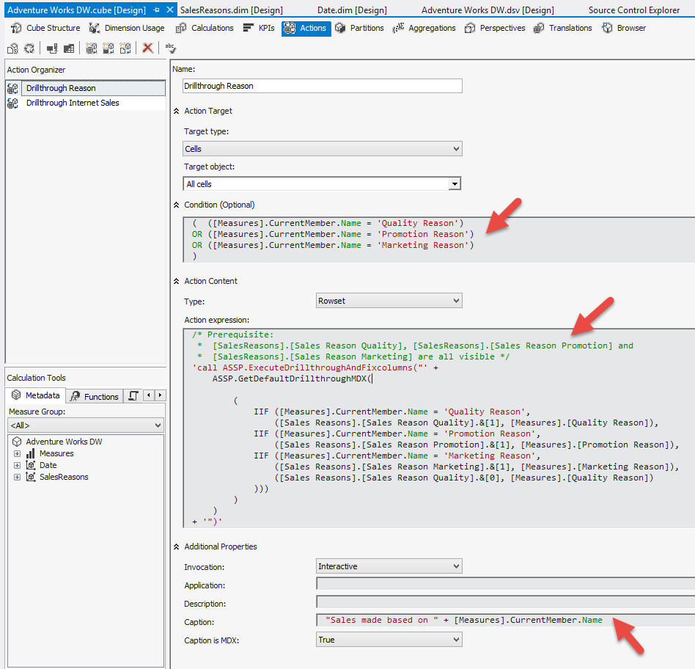Image resolution: width=695 pixels, height=669 pixels.
Task: Select the Adventure Works DW metadata node
Action: click(64, 442)
